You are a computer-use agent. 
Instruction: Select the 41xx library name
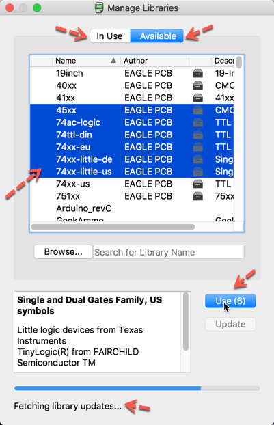pyautogui.click(x=66, y=98)
